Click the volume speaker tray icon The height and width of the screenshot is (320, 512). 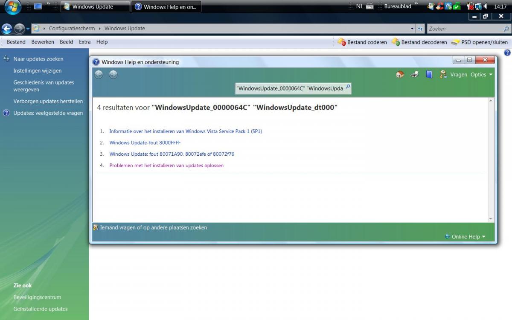click(x=486, y=6)
